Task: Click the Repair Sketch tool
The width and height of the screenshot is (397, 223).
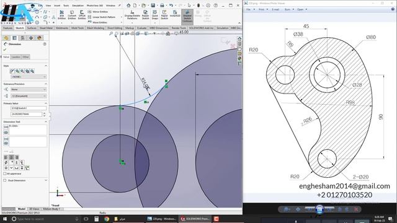Action: click(145, 15)
